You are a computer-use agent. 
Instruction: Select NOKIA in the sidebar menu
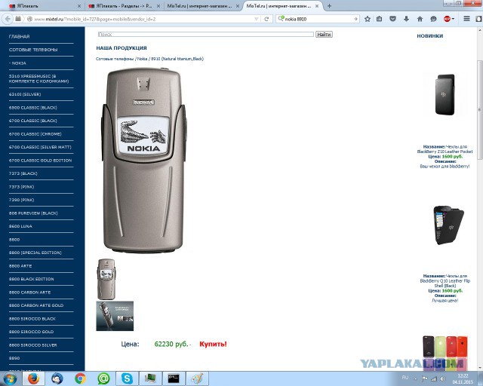(17, 63)
